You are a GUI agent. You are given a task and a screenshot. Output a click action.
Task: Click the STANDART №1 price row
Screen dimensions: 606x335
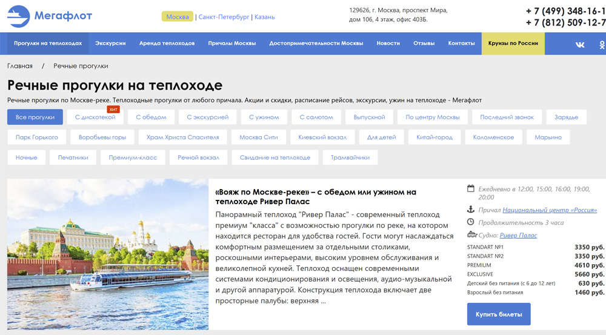pyautogui.click(x=536, y=247)
